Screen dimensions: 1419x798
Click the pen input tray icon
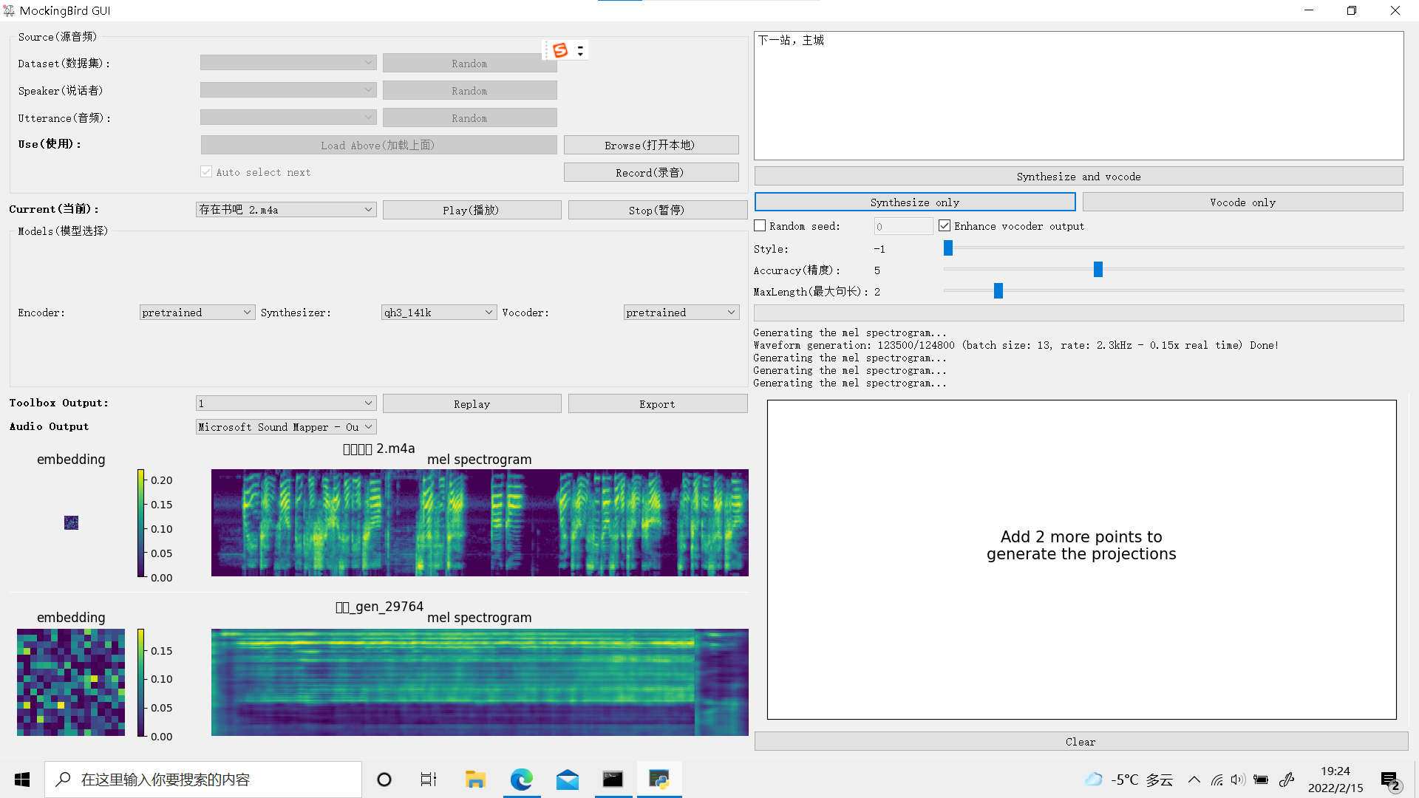tap(1287, 780)
